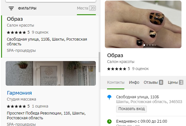The image size is (186, 126).
Task: Expand ФИЛЬТРЫ panel
Action: tap(27, 8)
